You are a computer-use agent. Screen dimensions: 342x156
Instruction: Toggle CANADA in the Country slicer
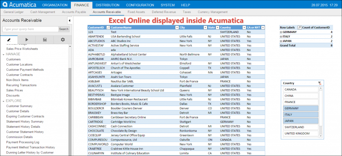coord(301,89)
